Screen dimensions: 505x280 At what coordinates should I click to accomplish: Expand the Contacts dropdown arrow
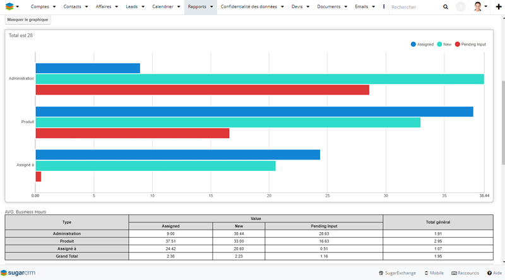click(86, 6)
